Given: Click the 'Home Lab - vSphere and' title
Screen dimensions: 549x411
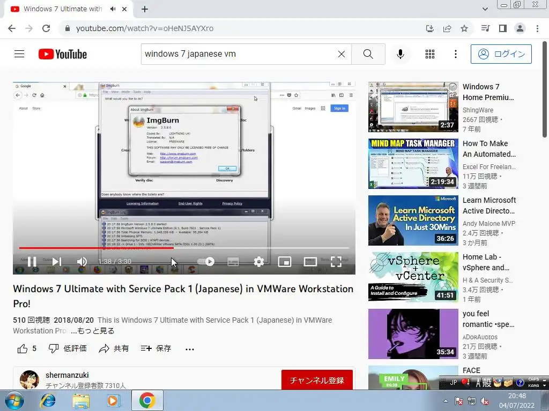Looking at the screenshot, I should coord(486,262).
